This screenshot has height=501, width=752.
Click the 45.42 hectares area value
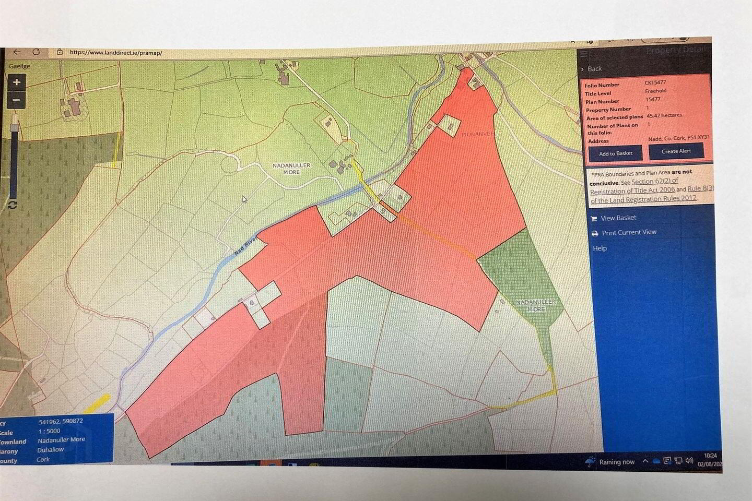(x=665, y=115)
